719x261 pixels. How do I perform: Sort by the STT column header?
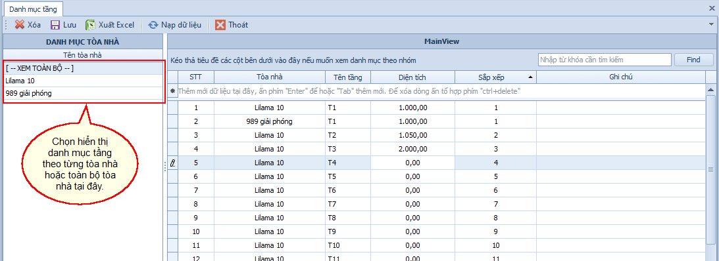[x=196, y=77]
